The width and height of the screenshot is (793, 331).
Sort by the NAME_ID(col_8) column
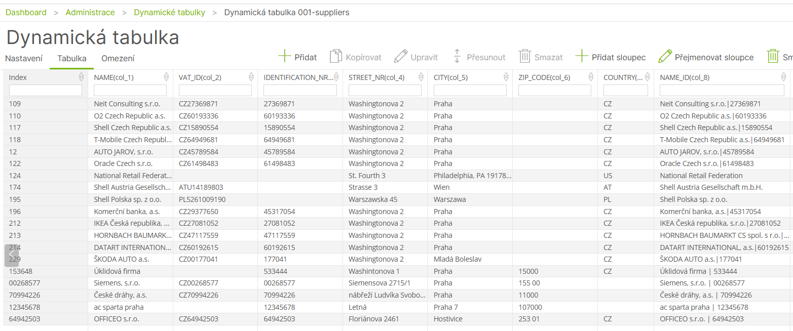[784, 77]
